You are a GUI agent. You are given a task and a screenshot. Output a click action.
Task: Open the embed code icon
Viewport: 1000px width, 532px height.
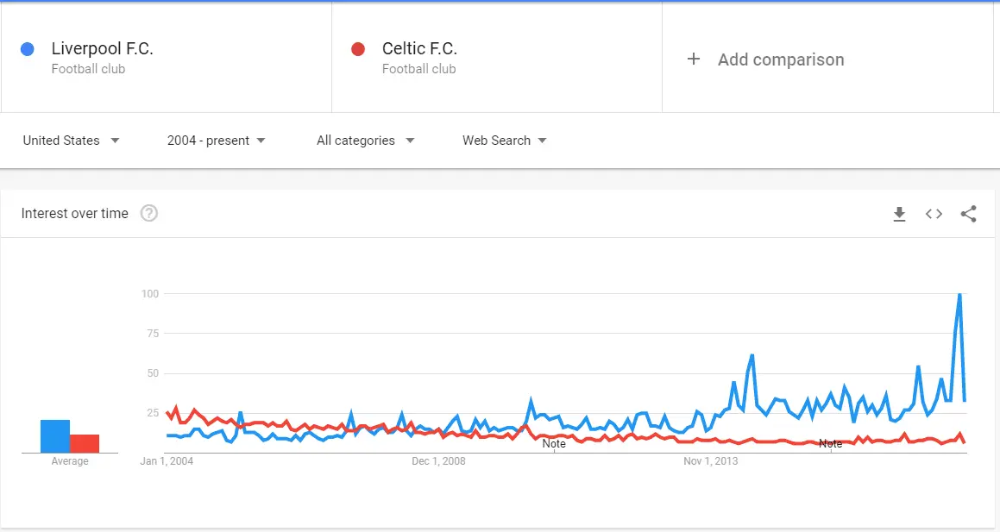pyautogui.click(x=934, y=214)
